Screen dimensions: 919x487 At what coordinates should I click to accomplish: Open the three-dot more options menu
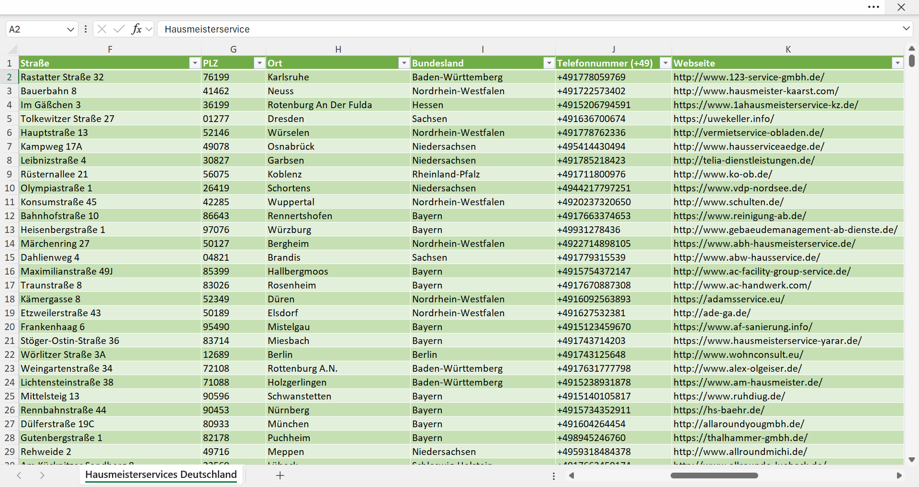874,7
